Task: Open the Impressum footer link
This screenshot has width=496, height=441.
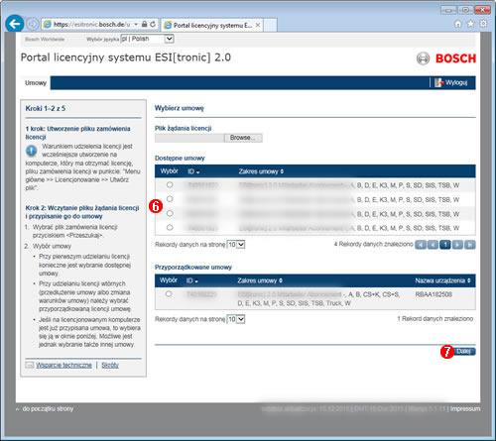Action: (465, 409)
